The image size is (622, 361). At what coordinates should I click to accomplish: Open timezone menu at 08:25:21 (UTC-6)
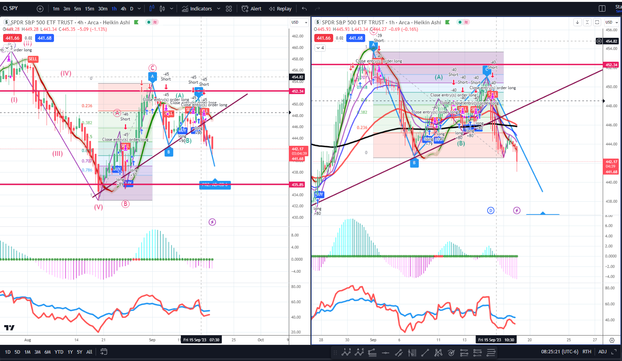[560, 352]
